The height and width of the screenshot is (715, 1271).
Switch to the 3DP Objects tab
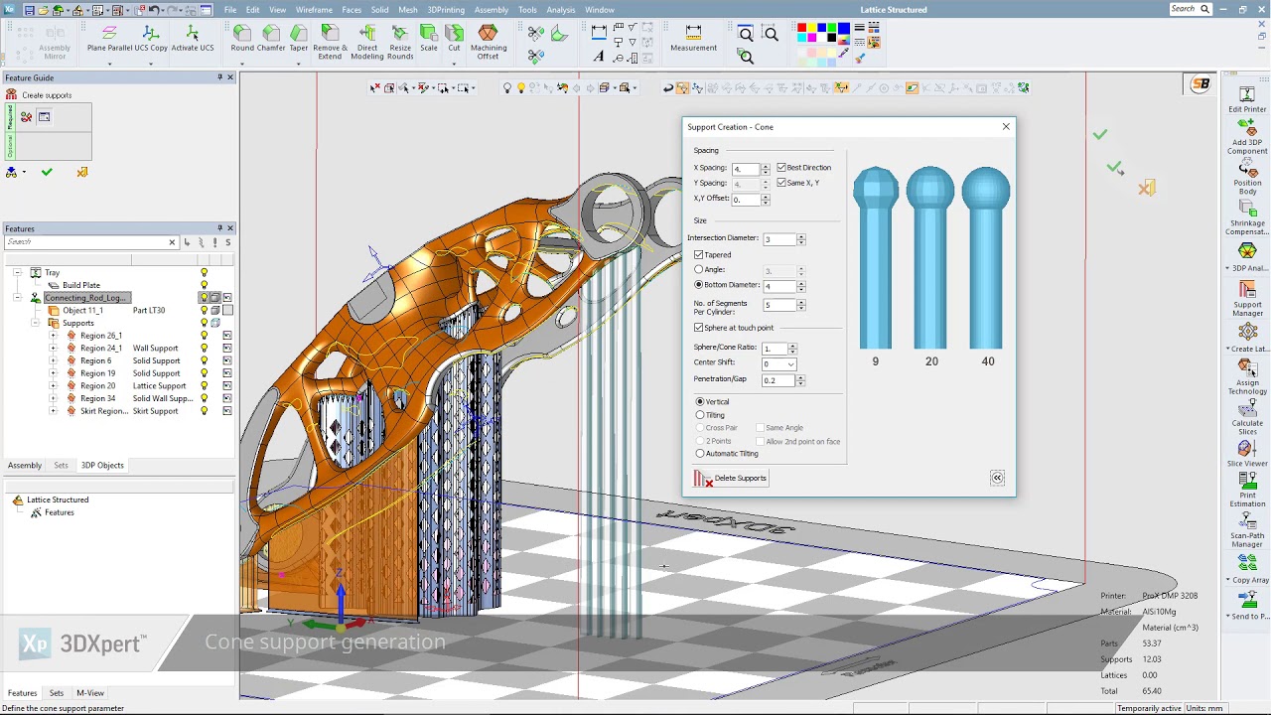[x=102, y=465]
